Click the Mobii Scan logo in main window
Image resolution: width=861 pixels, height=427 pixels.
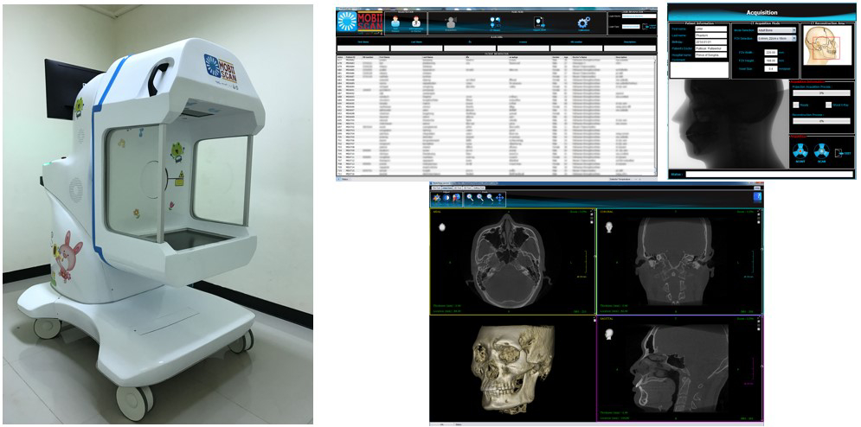click(x=359, y=22)
